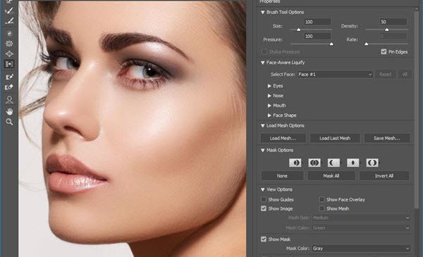Select the Hand tool
The width and height of the screenshot is (423, 257).
pyautogui.click(x=9, y=111)
